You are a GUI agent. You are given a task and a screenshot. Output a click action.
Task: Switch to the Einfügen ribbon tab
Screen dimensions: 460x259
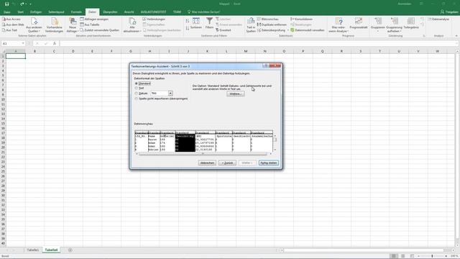tap(36, 12)
